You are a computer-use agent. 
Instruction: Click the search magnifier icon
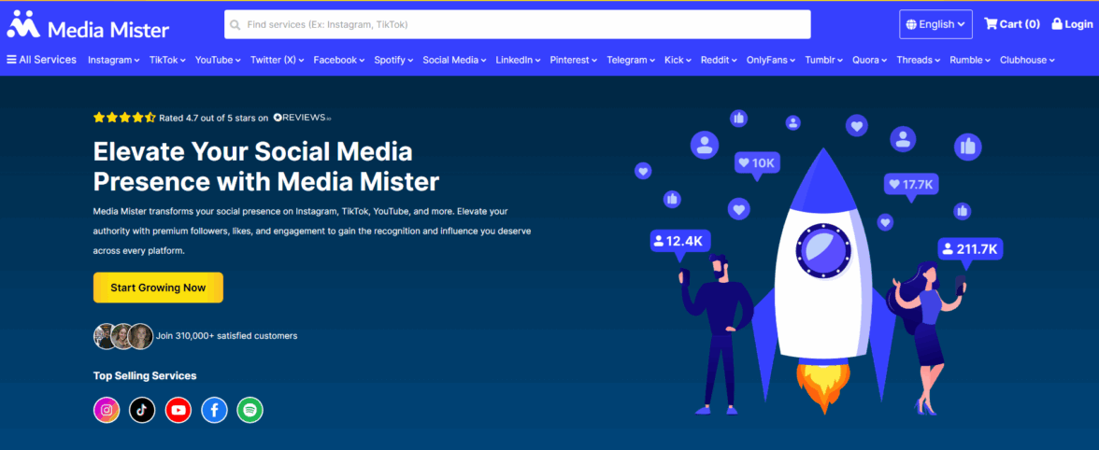coord(235,24)
